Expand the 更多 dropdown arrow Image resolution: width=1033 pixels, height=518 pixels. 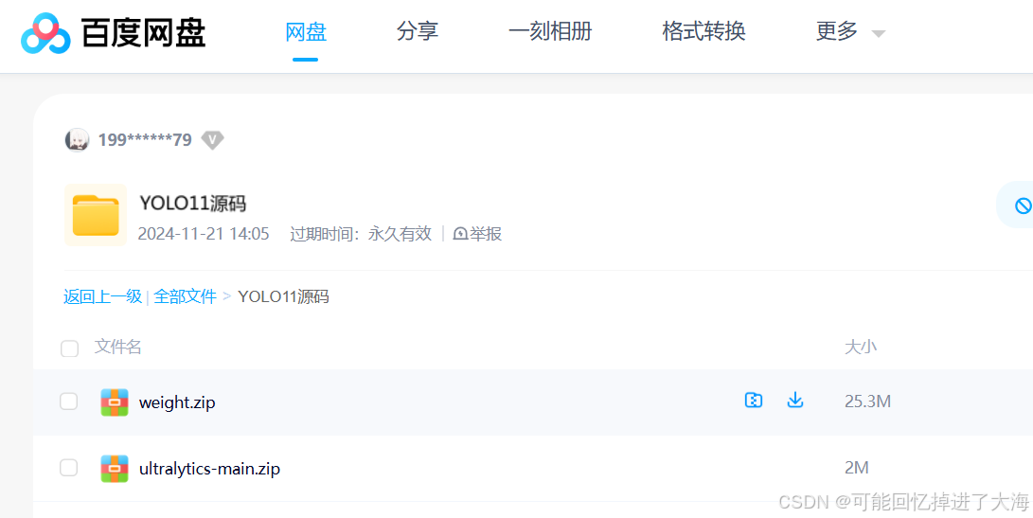tap(878, 33)
